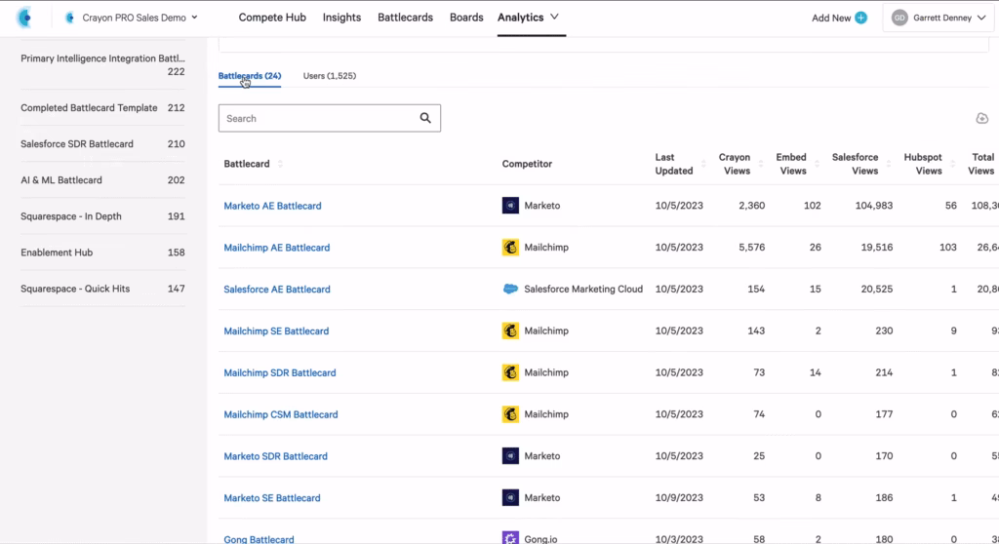Open the Marketo AE Battlecard link

(272, 206)
